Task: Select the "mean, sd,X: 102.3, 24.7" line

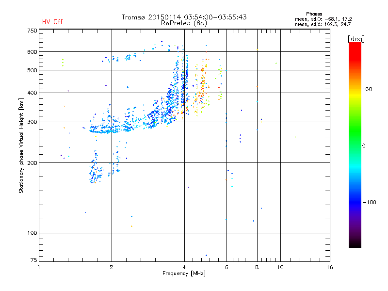Action: click(323, 24)
